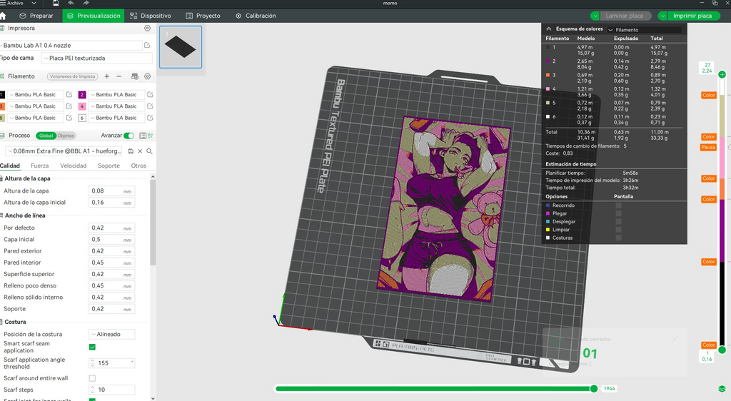Select plate 1 thumbnail
The width and height of the screenshot is (731, 401).
point(181,47)
